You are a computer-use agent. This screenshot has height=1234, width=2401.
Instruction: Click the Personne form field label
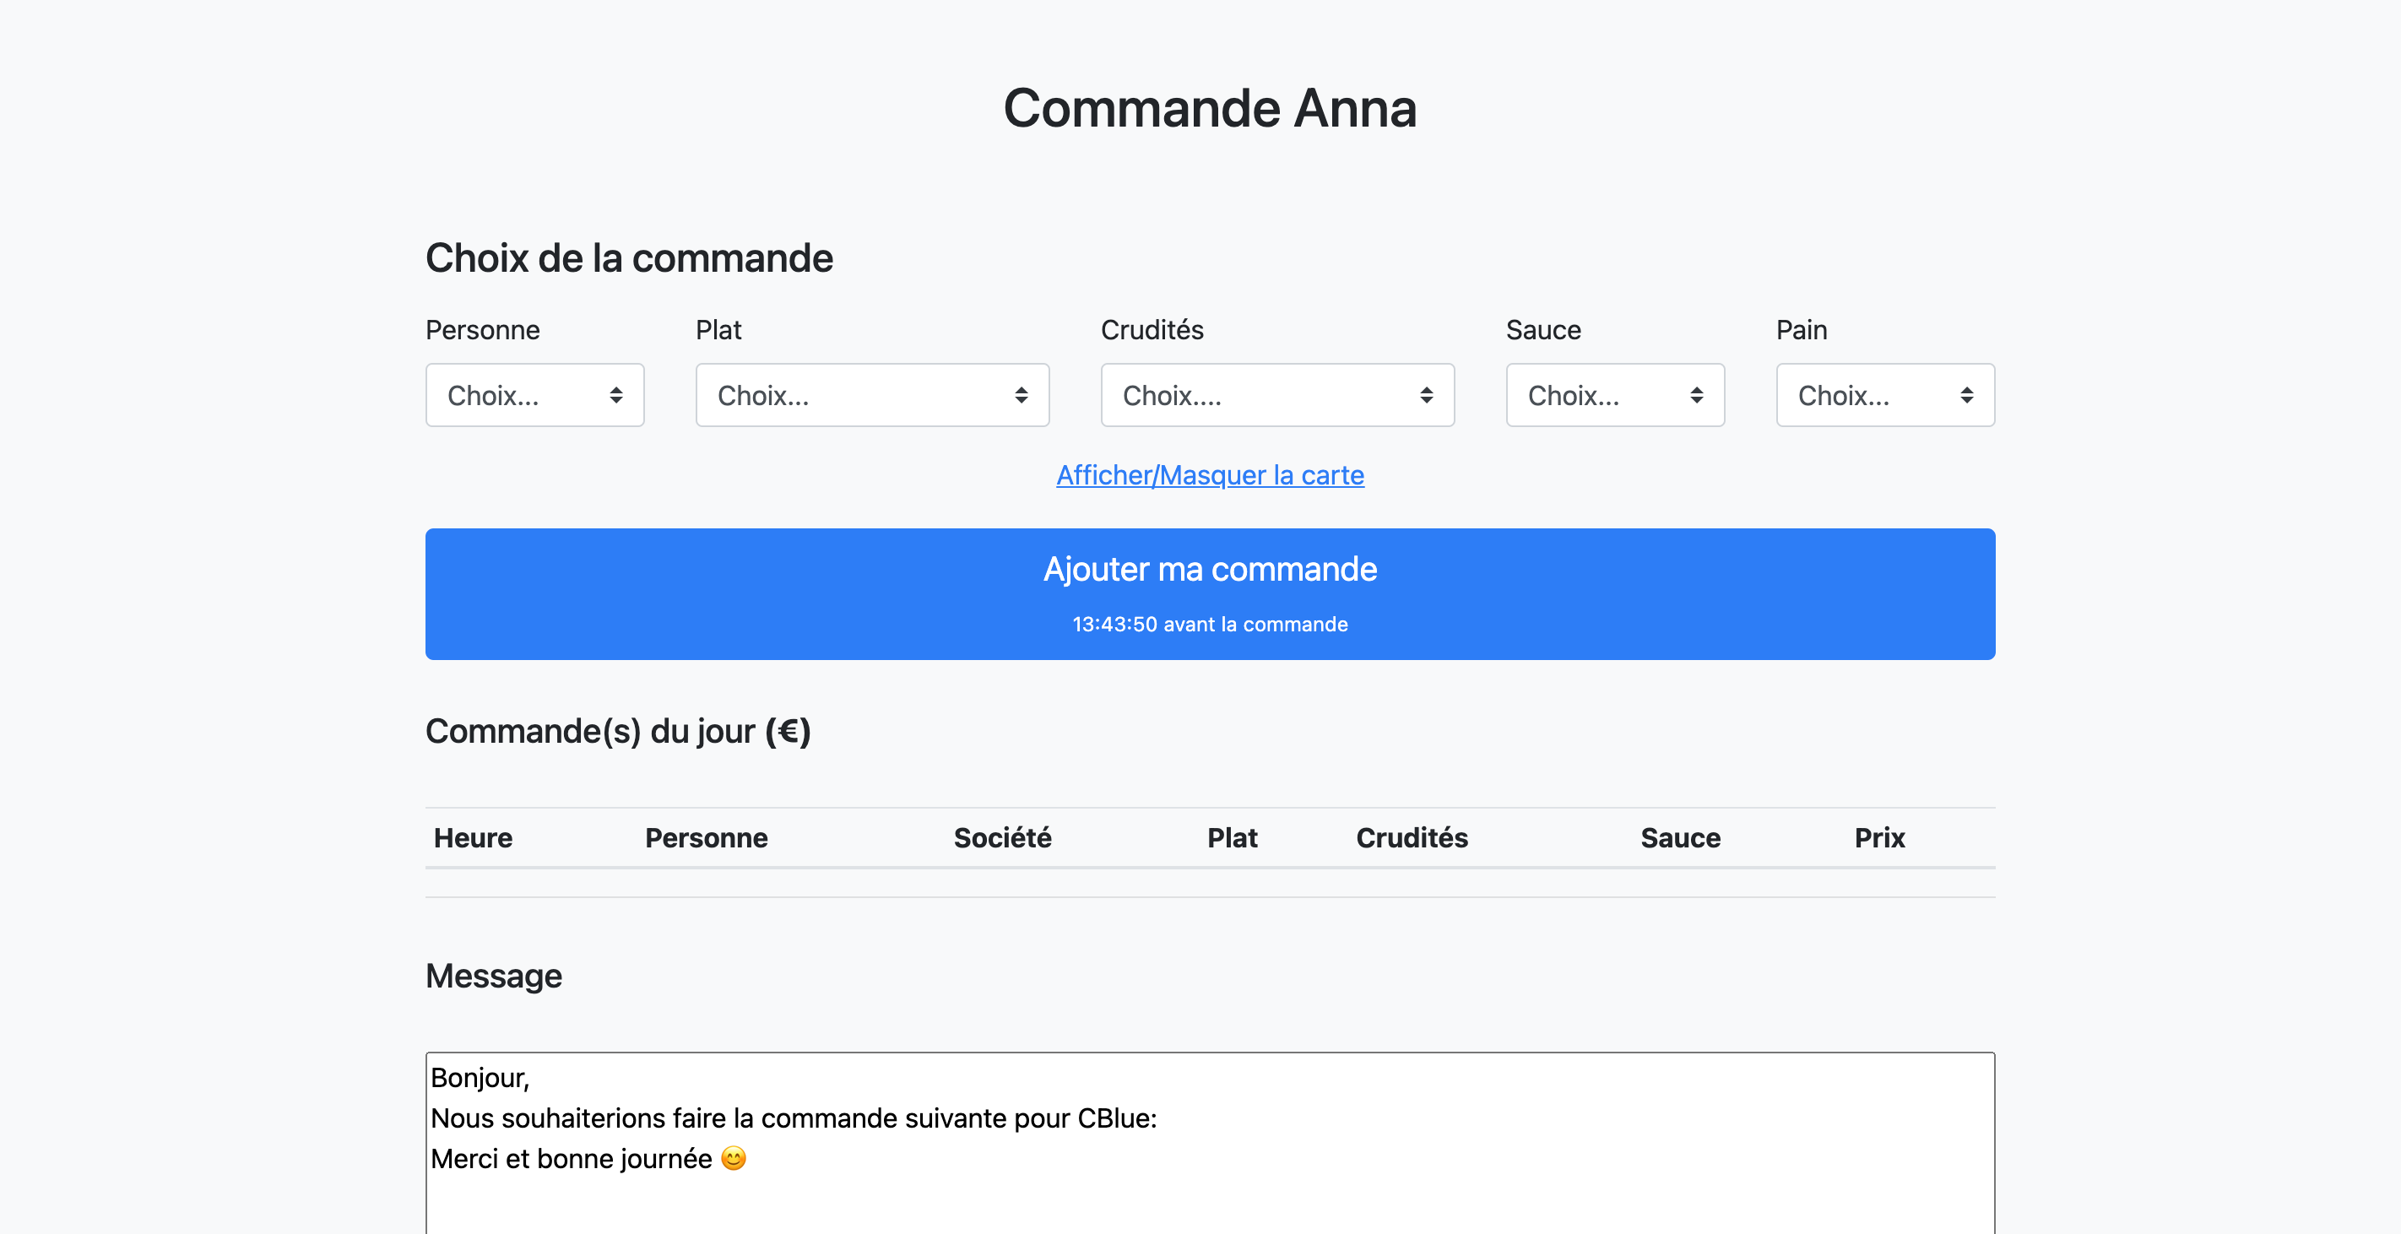point(482,330)
